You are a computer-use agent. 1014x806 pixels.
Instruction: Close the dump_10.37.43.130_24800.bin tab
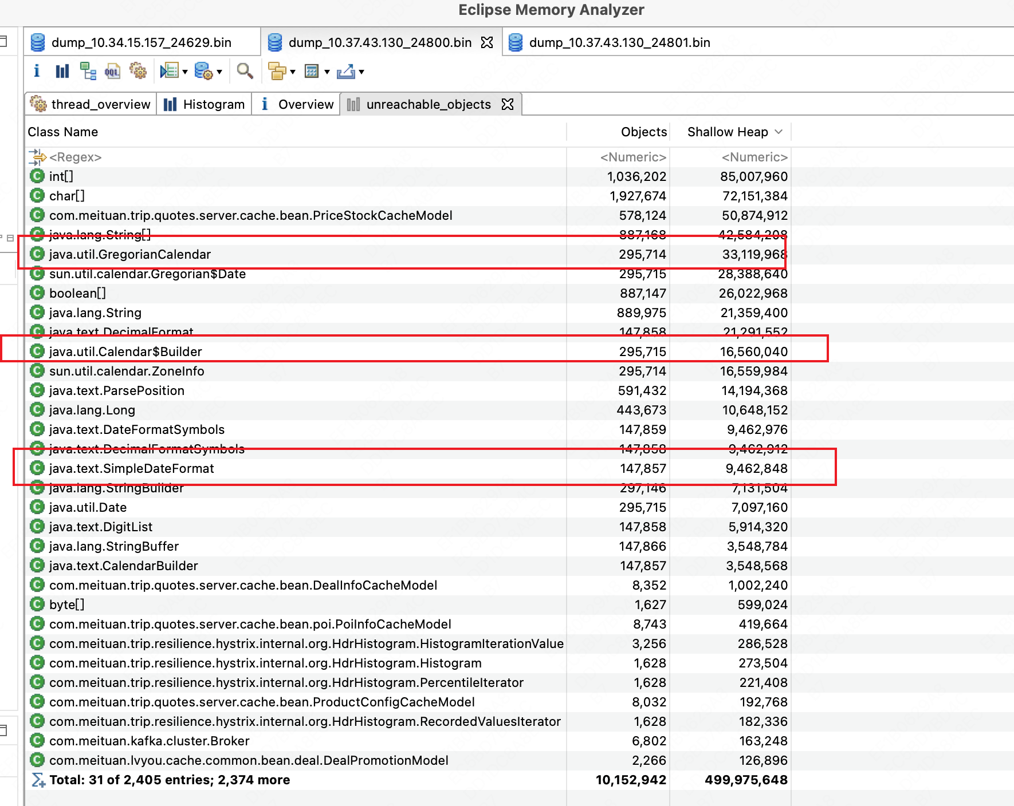487,42
